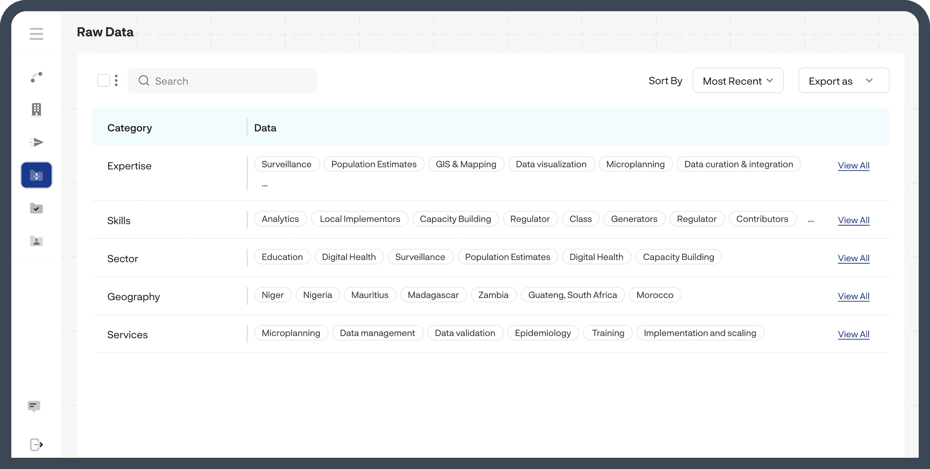
Task: Click the Skills category label
Action: (119, 221)
